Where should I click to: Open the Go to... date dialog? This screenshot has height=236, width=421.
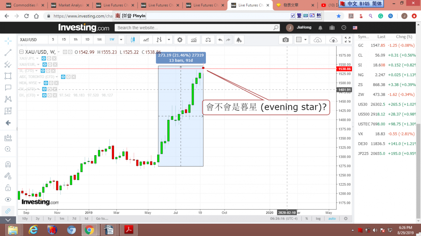[x=102, y=219]
